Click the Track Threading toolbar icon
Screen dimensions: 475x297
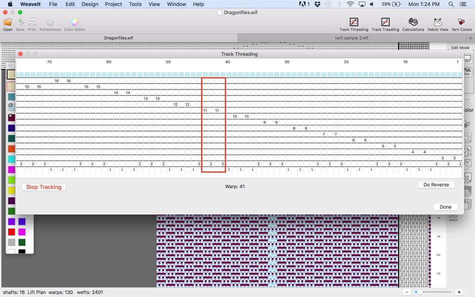click(353, 23)
